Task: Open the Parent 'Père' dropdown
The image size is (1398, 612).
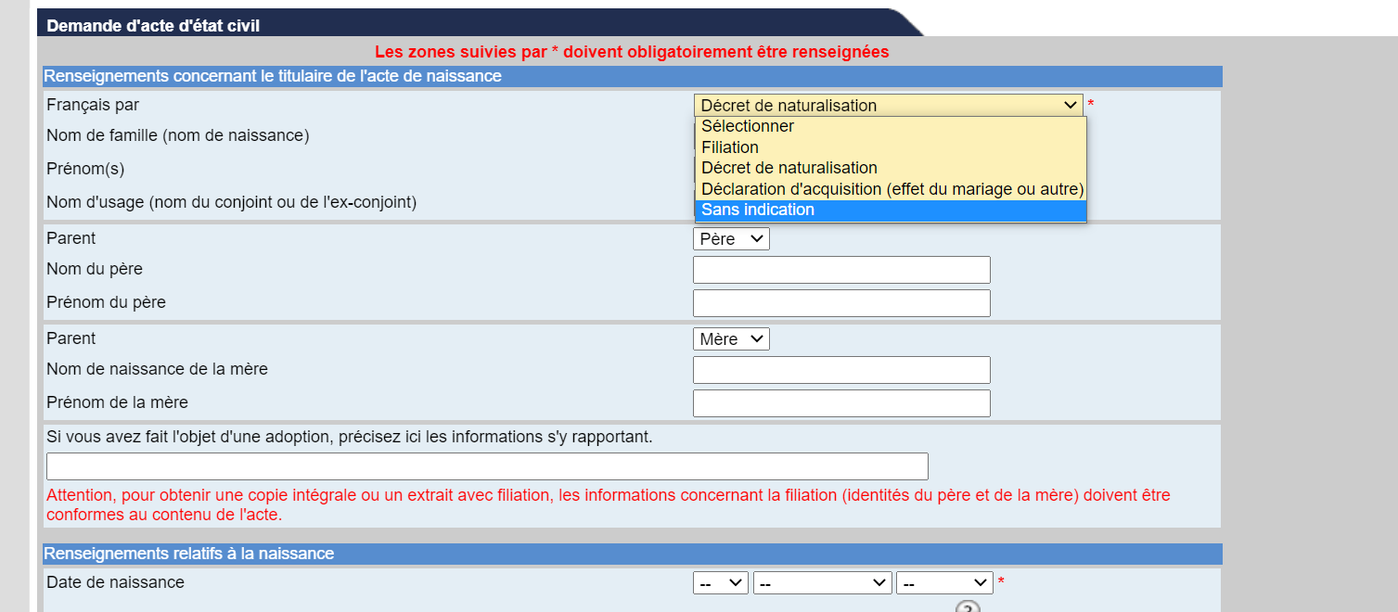Action: click(731, 239)
